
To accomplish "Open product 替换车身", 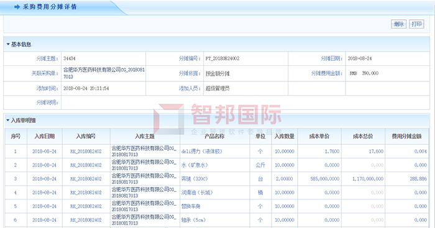I will 191,206.
